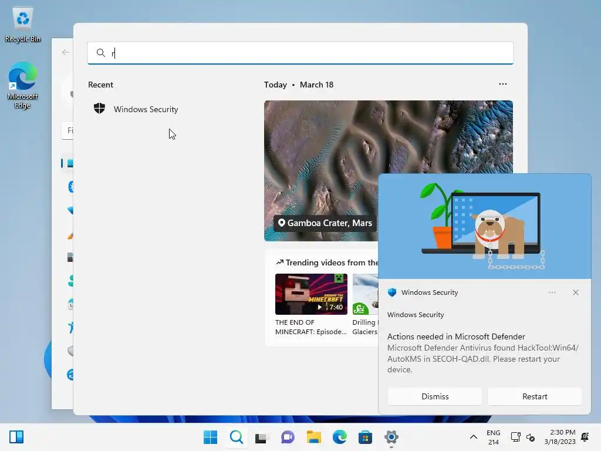Image resolution: width=601 pixels, height=451 pixels.
Task: Click the muted volume icon in the tray
Action: 531,437
